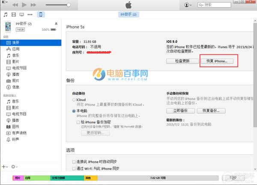Open the TV shows icon in toolbar
The height and width of the screenshot is (185, 257).
pos(22,15)
